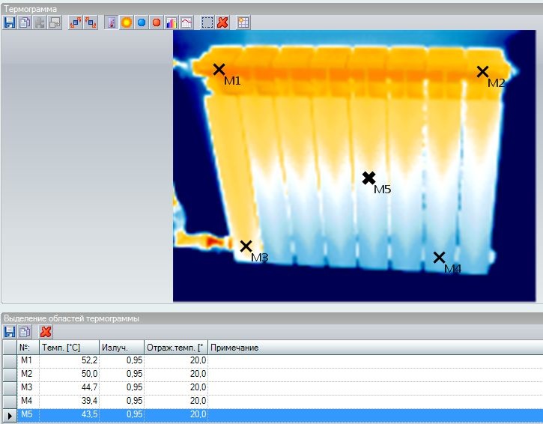Image resolution: width=543 pixels, height=424 pixels.
Task: Save the marker table using its save icon
Action: tap(10, 332)
